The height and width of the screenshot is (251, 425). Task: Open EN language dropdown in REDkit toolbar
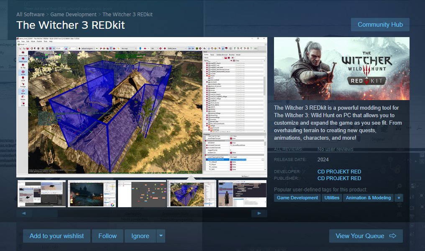(x=154, y=48)
